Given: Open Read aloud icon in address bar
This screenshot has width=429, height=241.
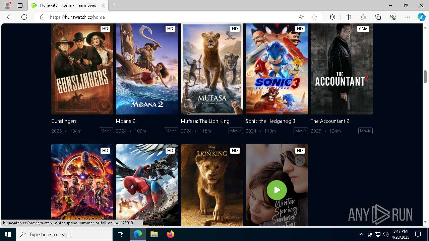Looking at the screenshot, I should [301, 17].
